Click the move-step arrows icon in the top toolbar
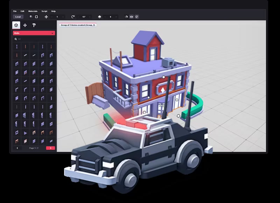This screenshot has width=280, height=203. coord(46,17)
